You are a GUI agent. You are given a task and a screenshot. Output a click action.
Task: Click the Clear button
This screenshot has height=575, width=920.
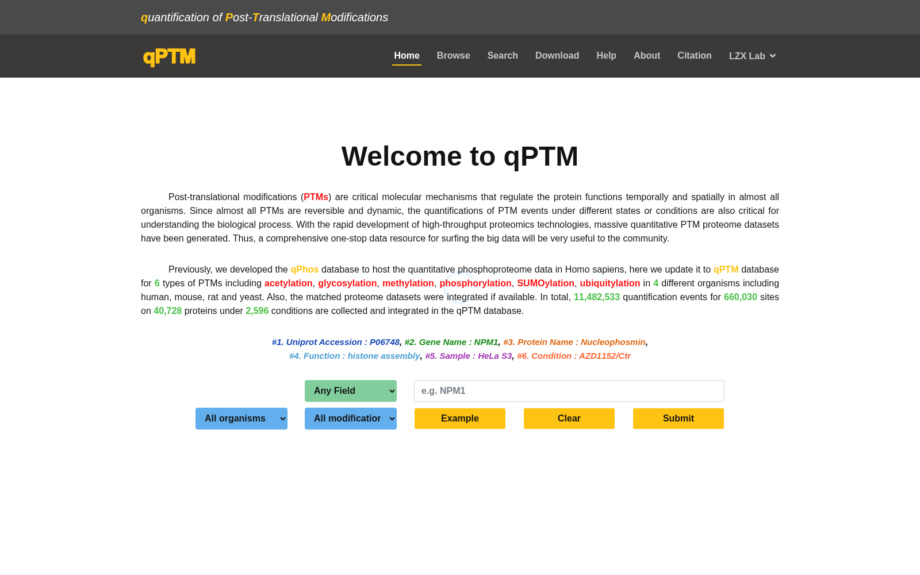coord(569,419)
